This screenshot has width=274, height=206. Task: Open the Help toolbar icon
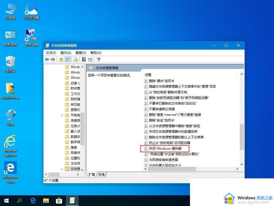click(84, 59)
